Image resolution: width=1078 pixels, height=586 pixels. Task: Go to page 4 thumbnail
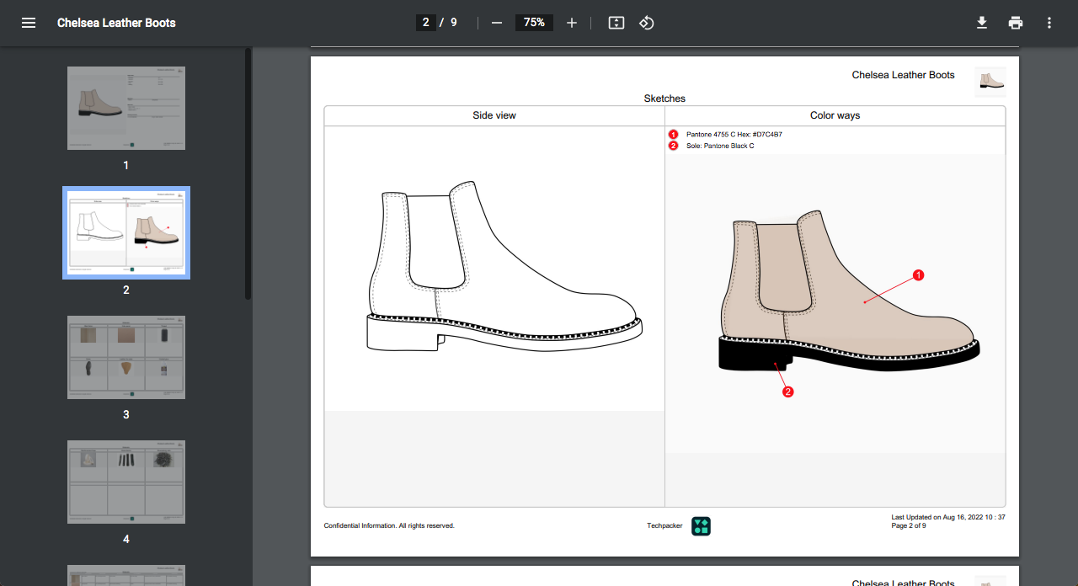pyautogui.click(x=126, y=482)
